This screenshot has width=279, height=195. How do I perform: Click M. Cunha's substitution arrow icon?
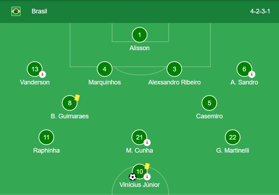pyautogui.click(x=147, y=142)
